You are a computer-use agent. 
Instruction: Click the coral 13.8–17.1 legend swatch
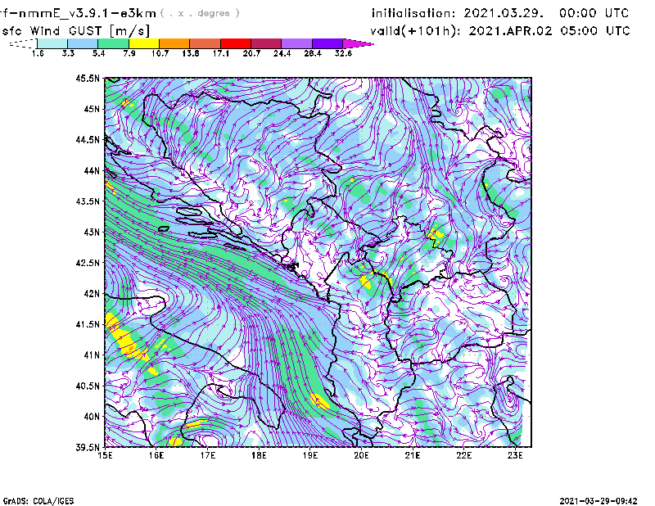click(x=206, y=43)
